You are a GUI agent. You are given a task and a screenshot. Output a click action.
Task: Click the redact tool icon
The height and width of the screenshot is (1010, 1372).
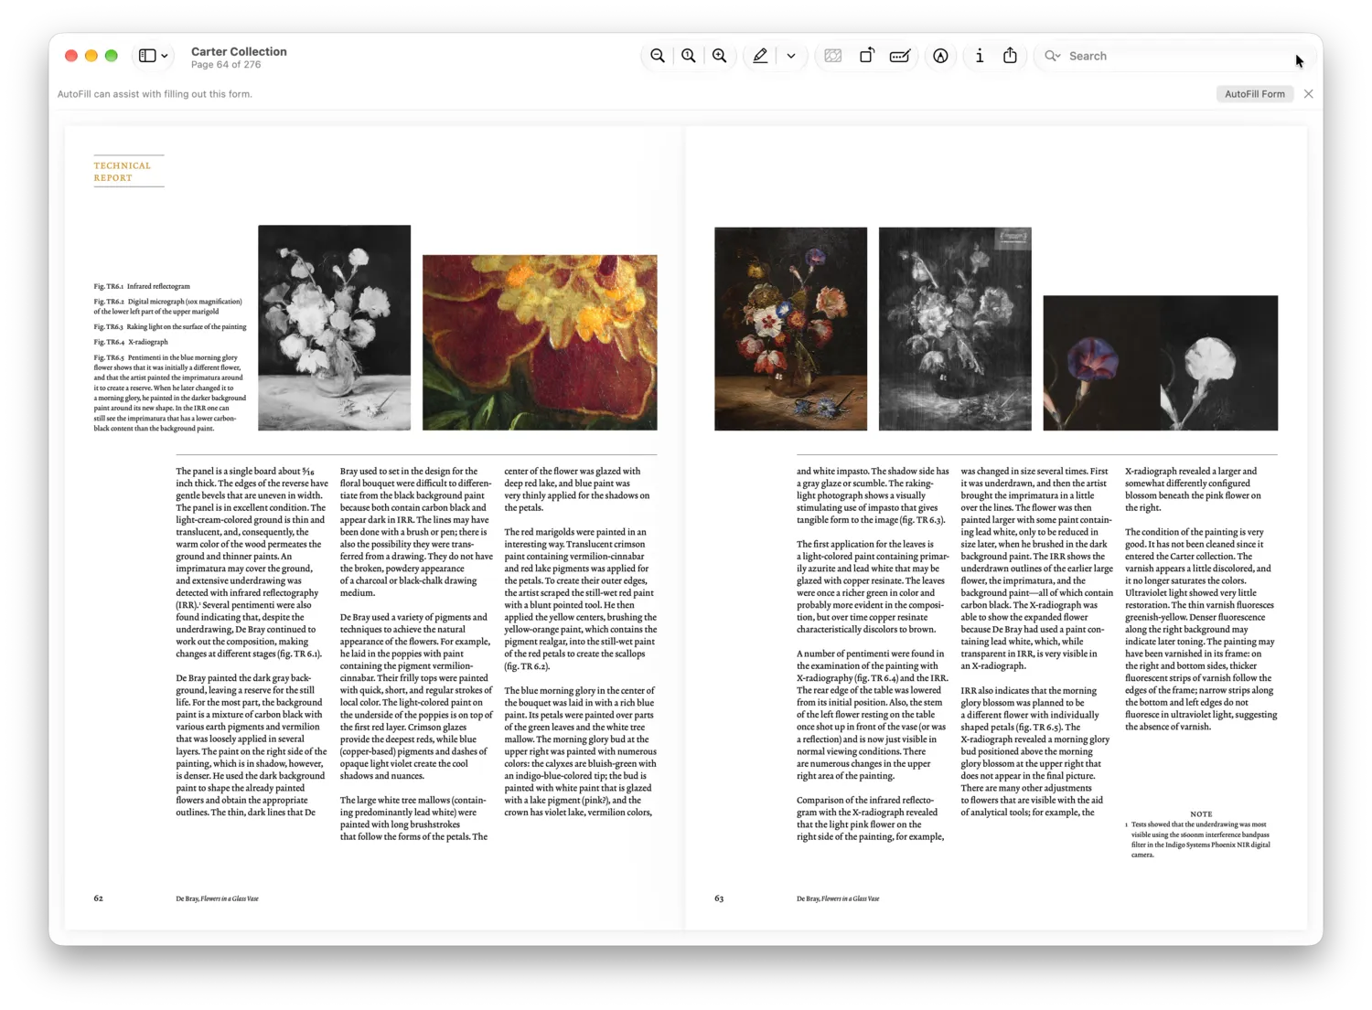click(x=833, y=56)
